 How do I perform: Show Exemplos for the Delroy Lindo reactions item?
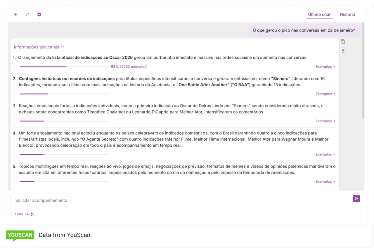point(325,121)
